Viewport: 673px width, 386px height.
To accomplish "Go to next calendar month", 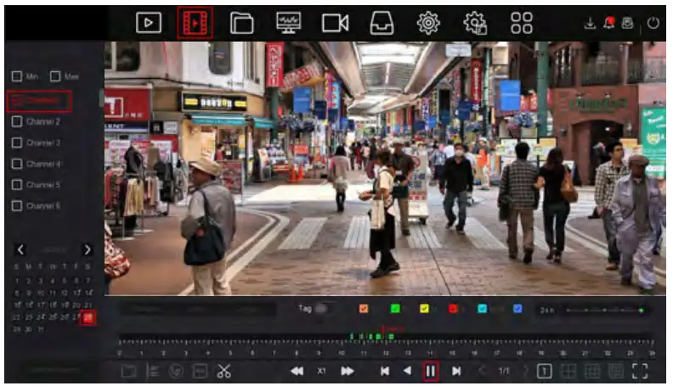I will point(87,249).
